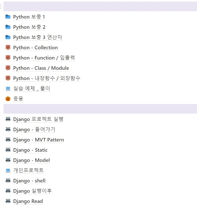Click the raccoon icon beside Django 프로젝트 실행
The image size is (197, 209).
pyautogui.click(x=8, y=119)
